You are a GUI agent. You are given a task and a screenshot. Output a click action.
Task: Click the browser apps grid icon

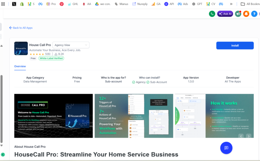click(x=3, y=4)
